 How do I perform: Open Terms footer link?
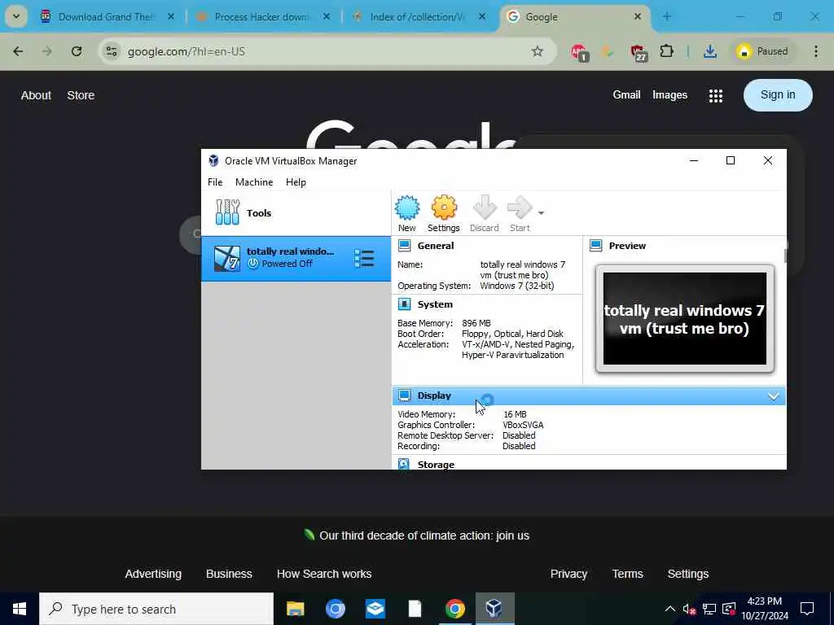tap(627, 574)
